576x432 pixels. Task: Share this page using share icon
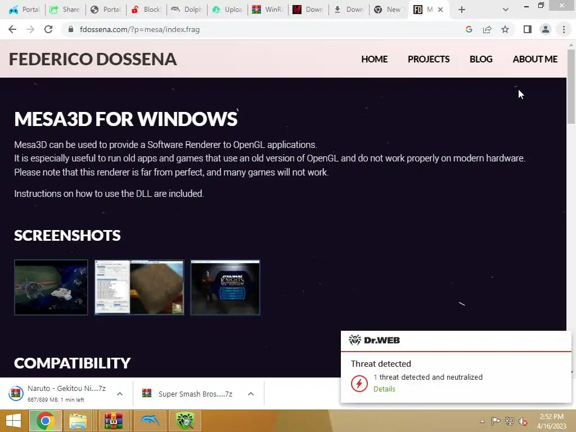[487, 29]
